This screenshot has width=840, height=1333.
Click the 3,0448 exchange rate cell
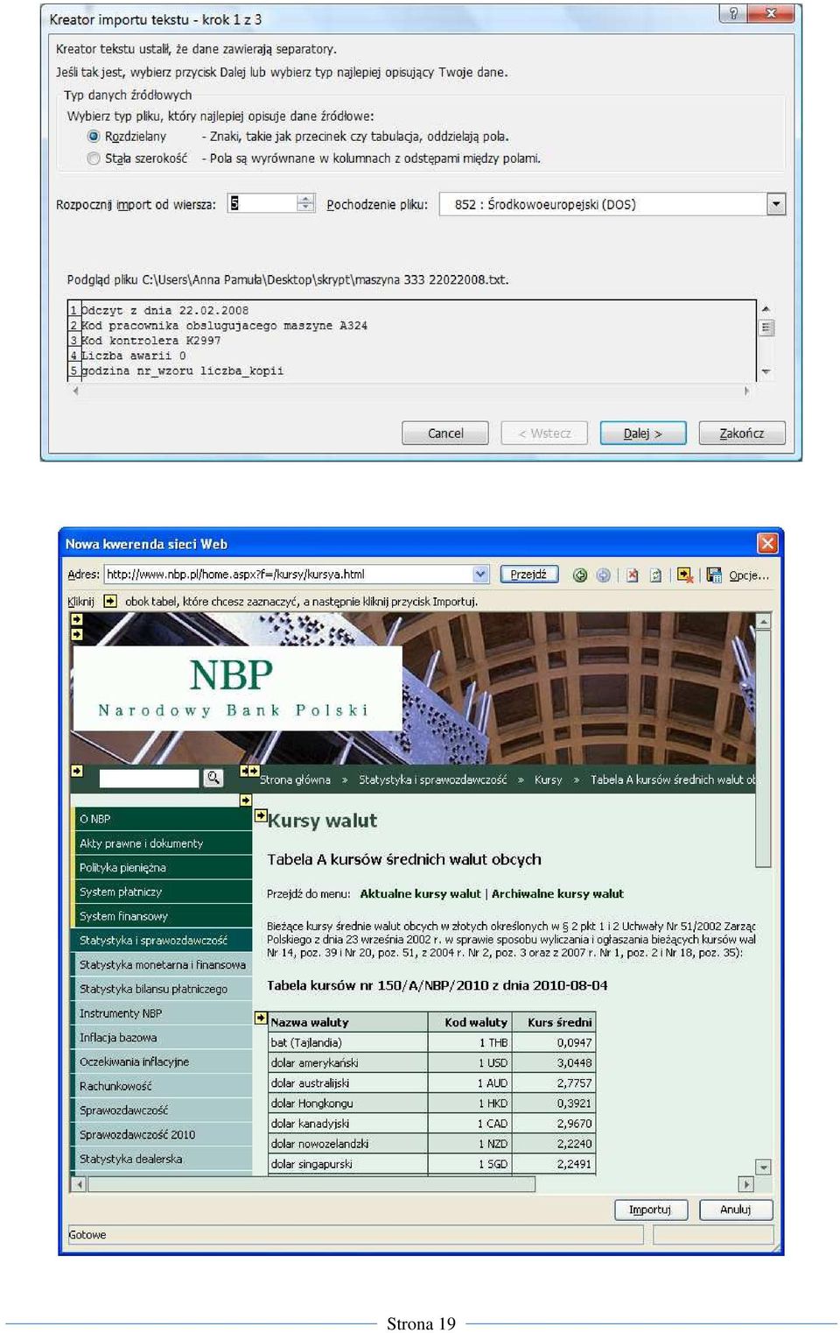coord(554,1063)
